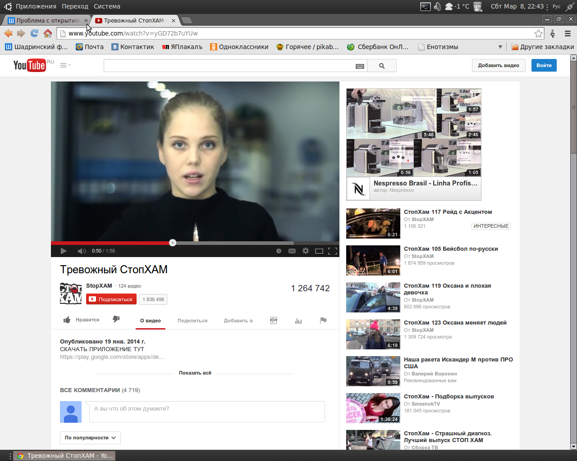This screenshot has width=577, height=461.
Task: Click the terminal icon in the top panel
Action: pos(425,6)
